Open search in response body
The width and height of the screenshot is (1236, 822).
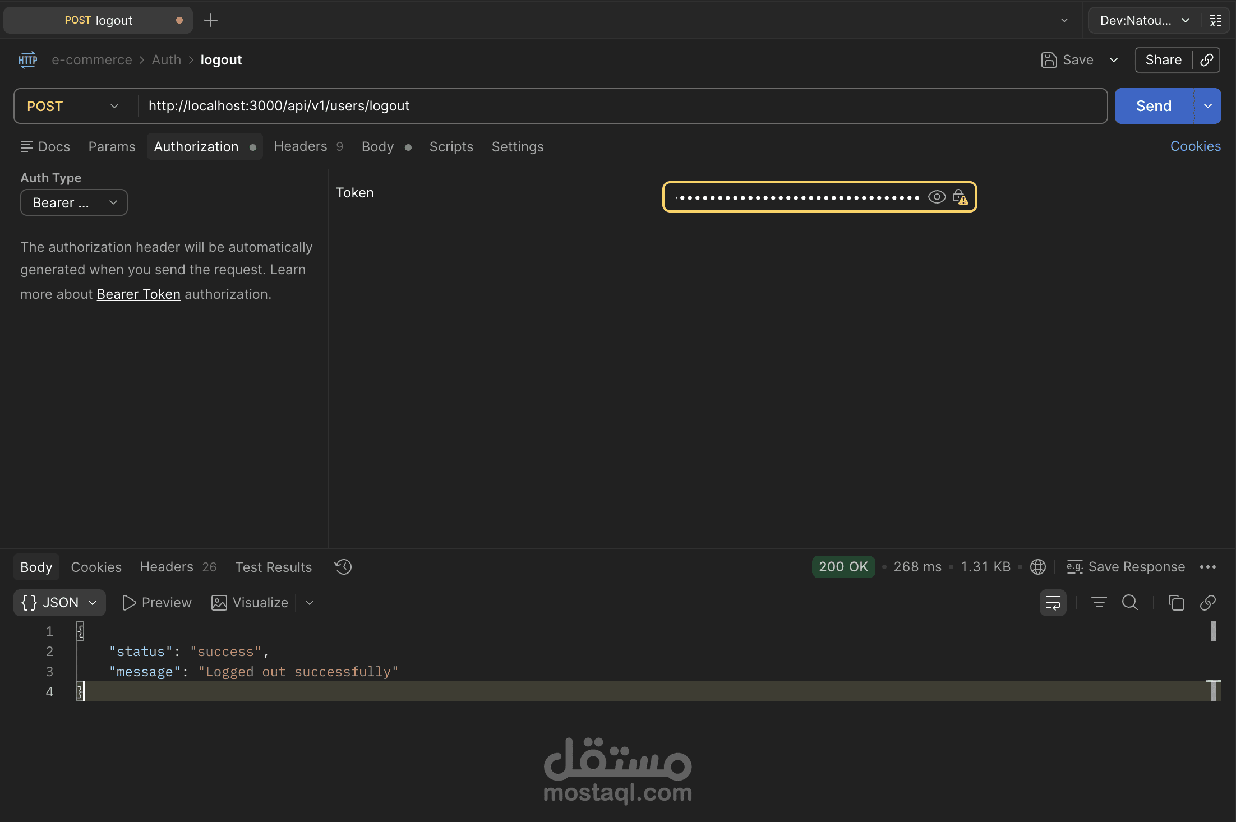[1129, 603]
